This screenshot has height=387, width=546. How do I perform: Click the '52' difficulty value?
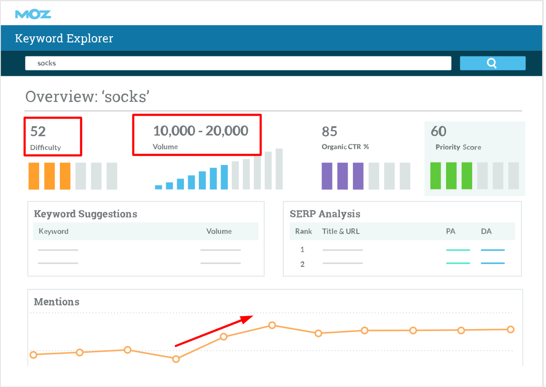tap(38, 132)
